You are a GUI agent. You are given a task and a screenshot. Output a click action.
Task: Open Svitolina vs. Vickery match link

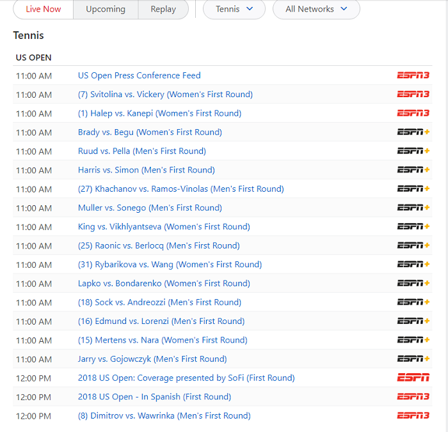pyautogui.click(x=165, y=95)
